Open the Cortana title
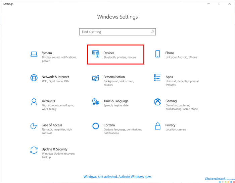Image resolution: width=235 pixels, height=183 pixels. 109,125
